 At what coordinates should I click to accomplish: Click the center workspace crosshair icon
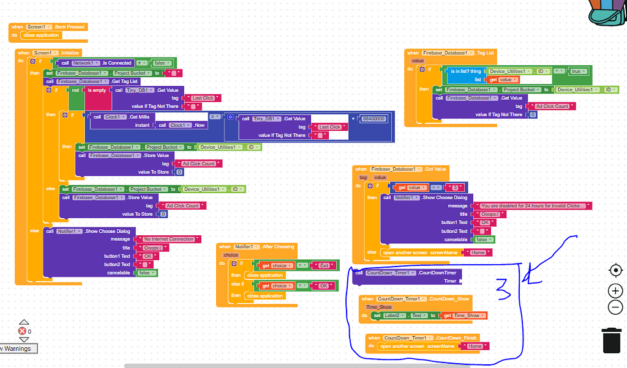615,270
